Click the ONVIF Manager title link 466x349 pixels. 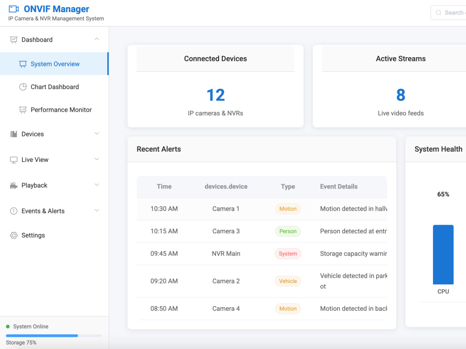click(x=56, y=9)
